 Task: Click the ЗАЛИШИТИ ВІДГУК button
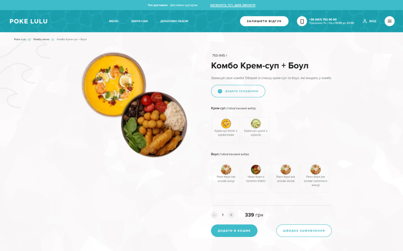click(264, 21)
